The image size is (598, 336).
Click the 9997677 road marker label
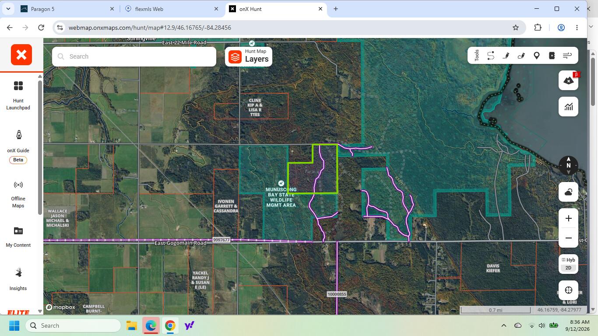221,240
